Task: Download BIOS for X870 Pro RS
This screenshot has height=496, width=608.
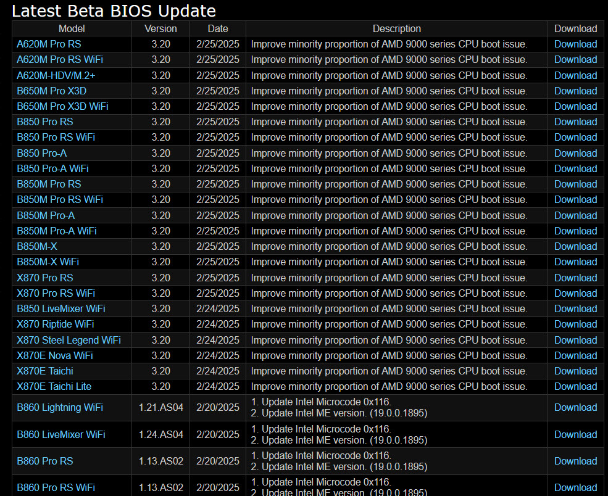Action: (575, 278)
